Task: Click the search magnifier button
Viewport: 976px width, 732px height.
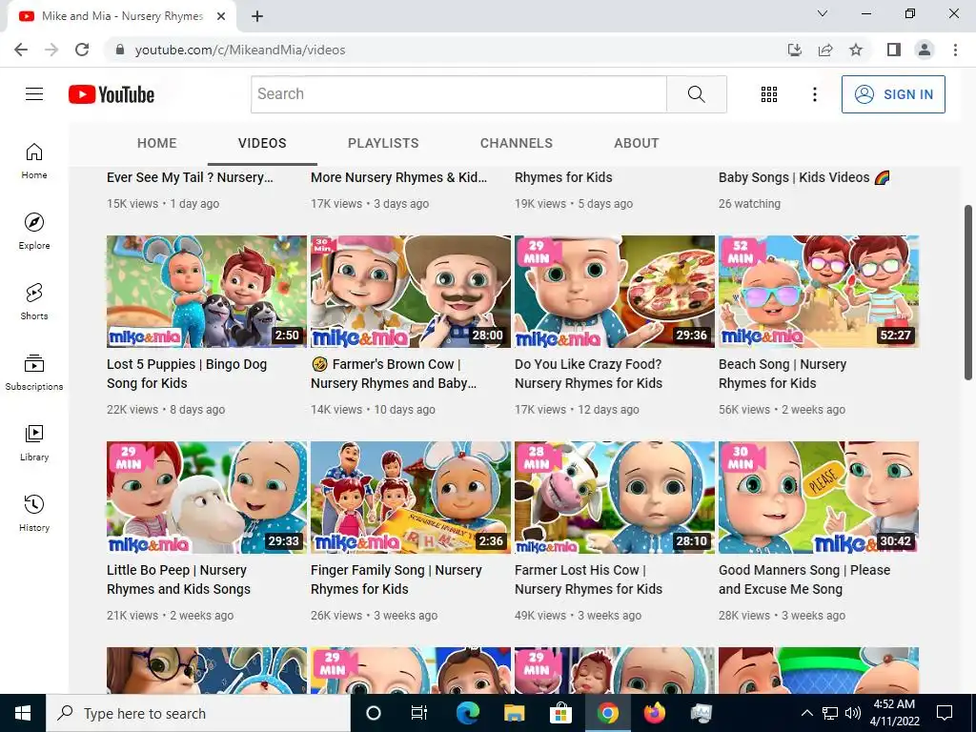Action: click(697, 94)
